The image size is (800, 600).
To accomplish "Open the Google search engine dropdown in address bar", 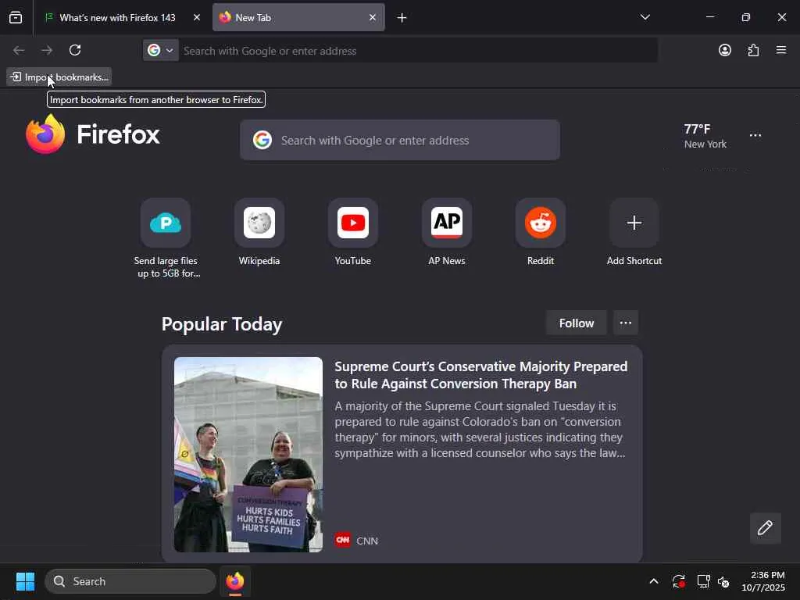I will 161,51.
